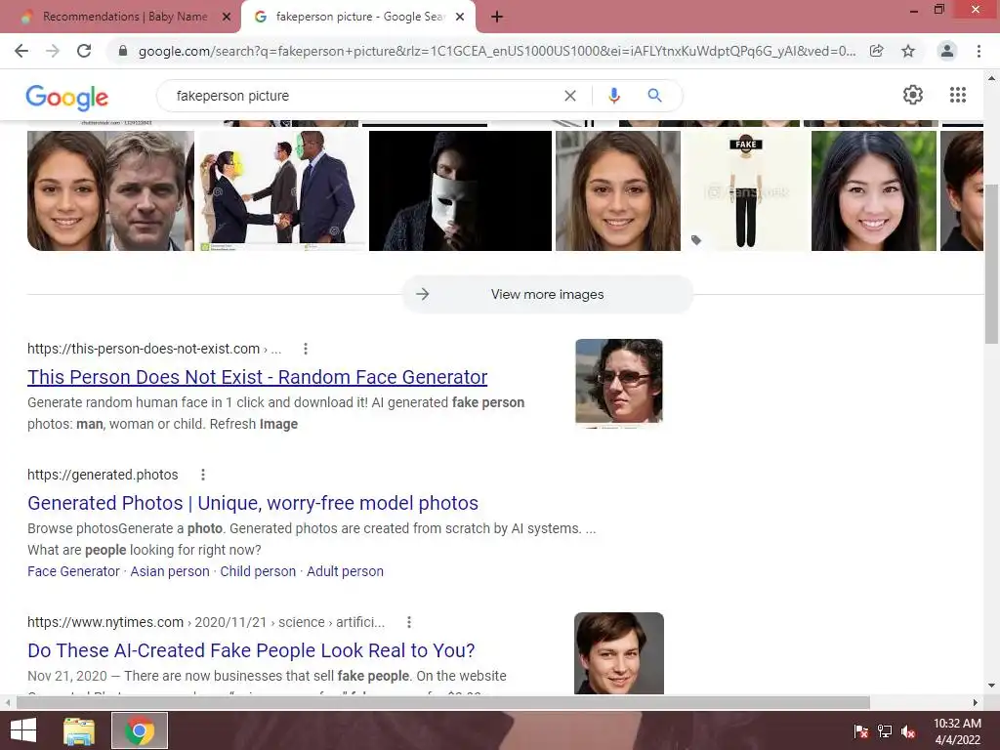Click the scroll right arrow
Image resolution: width=1000 pixels, height=750 pixels.
coord(975,702)
